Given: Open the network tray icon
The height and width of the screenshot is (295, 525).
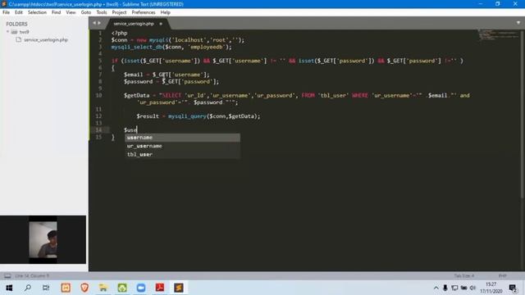Looking at the screenshot, I should (454, 288).
